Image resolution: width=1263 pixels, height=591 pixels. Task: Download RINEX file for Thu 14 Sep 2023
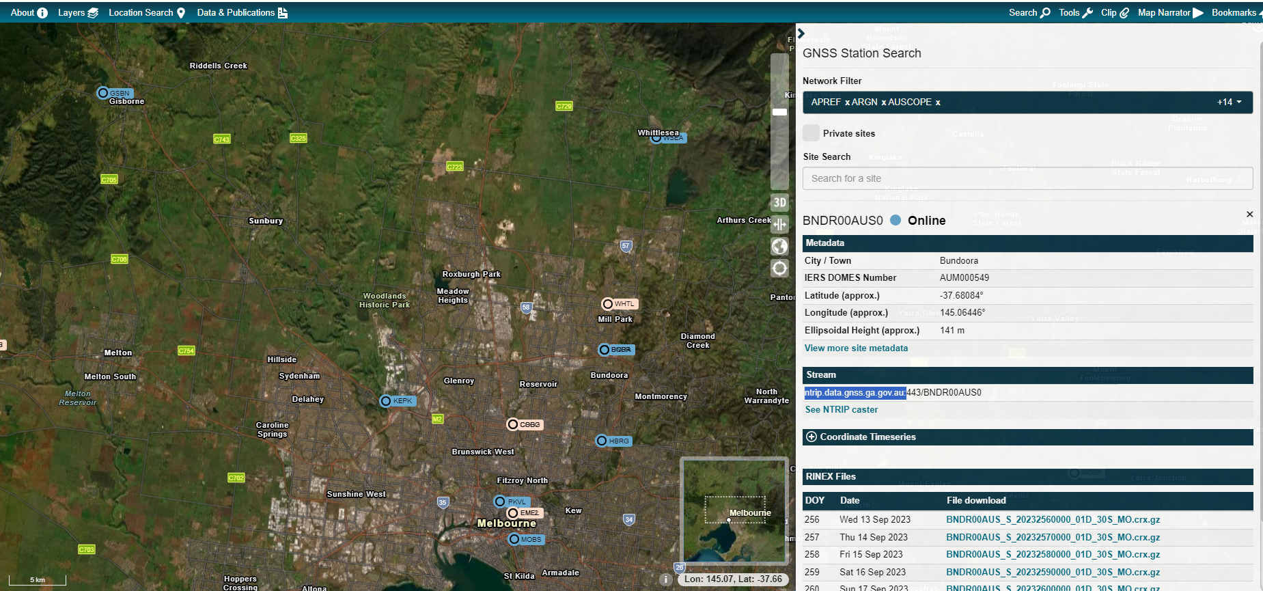(x=1053, y=538)
